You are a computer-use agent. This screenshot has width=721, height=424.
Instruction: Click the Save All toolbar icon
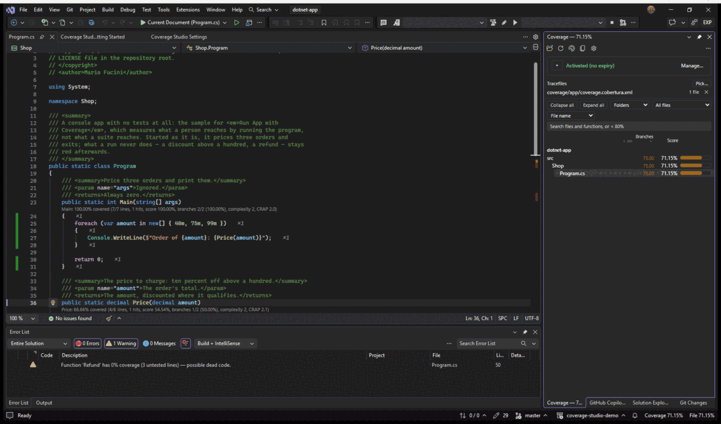91,22
